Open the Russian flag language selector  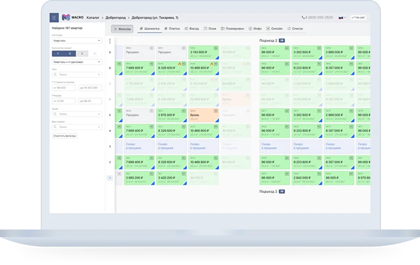coord(342,17)
